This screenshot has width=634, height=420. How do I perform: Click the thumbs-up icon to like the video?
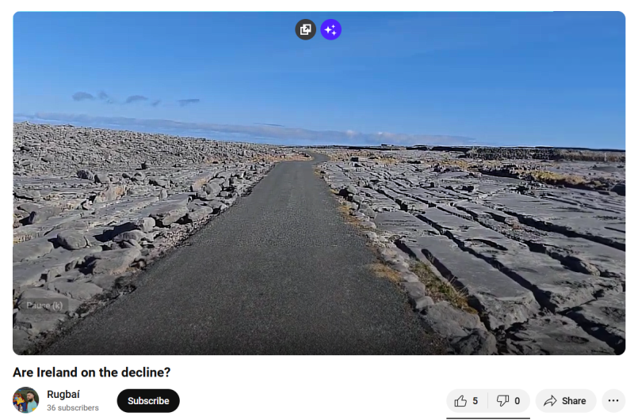460,401
